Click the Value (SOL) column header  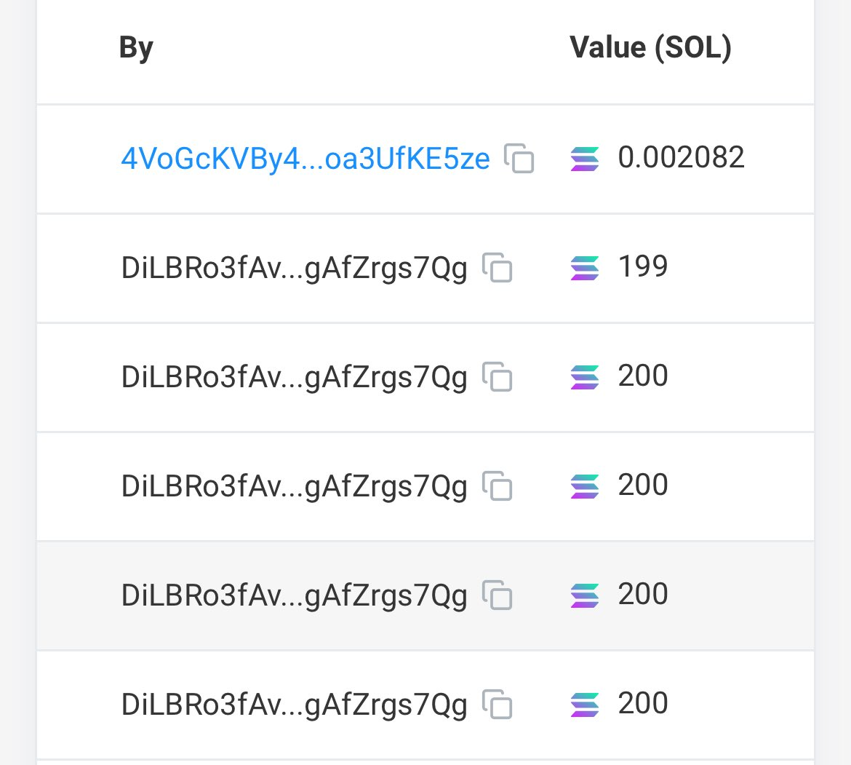click(x=650, y=48)
